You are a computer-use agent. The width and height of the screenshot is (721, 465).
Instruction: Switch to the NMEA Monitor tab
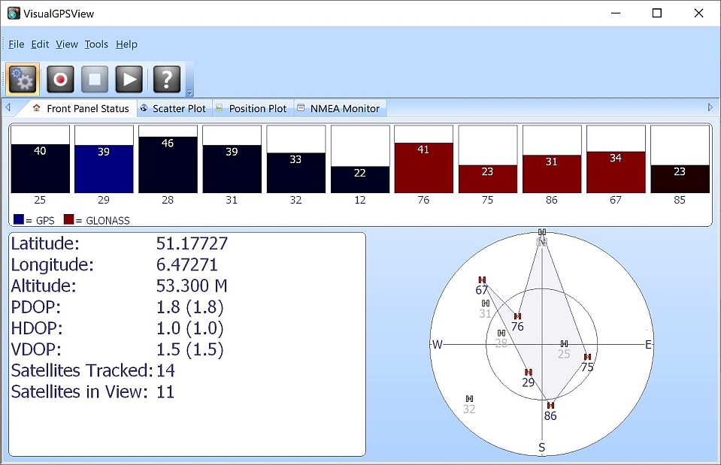(x=339, y=108)
